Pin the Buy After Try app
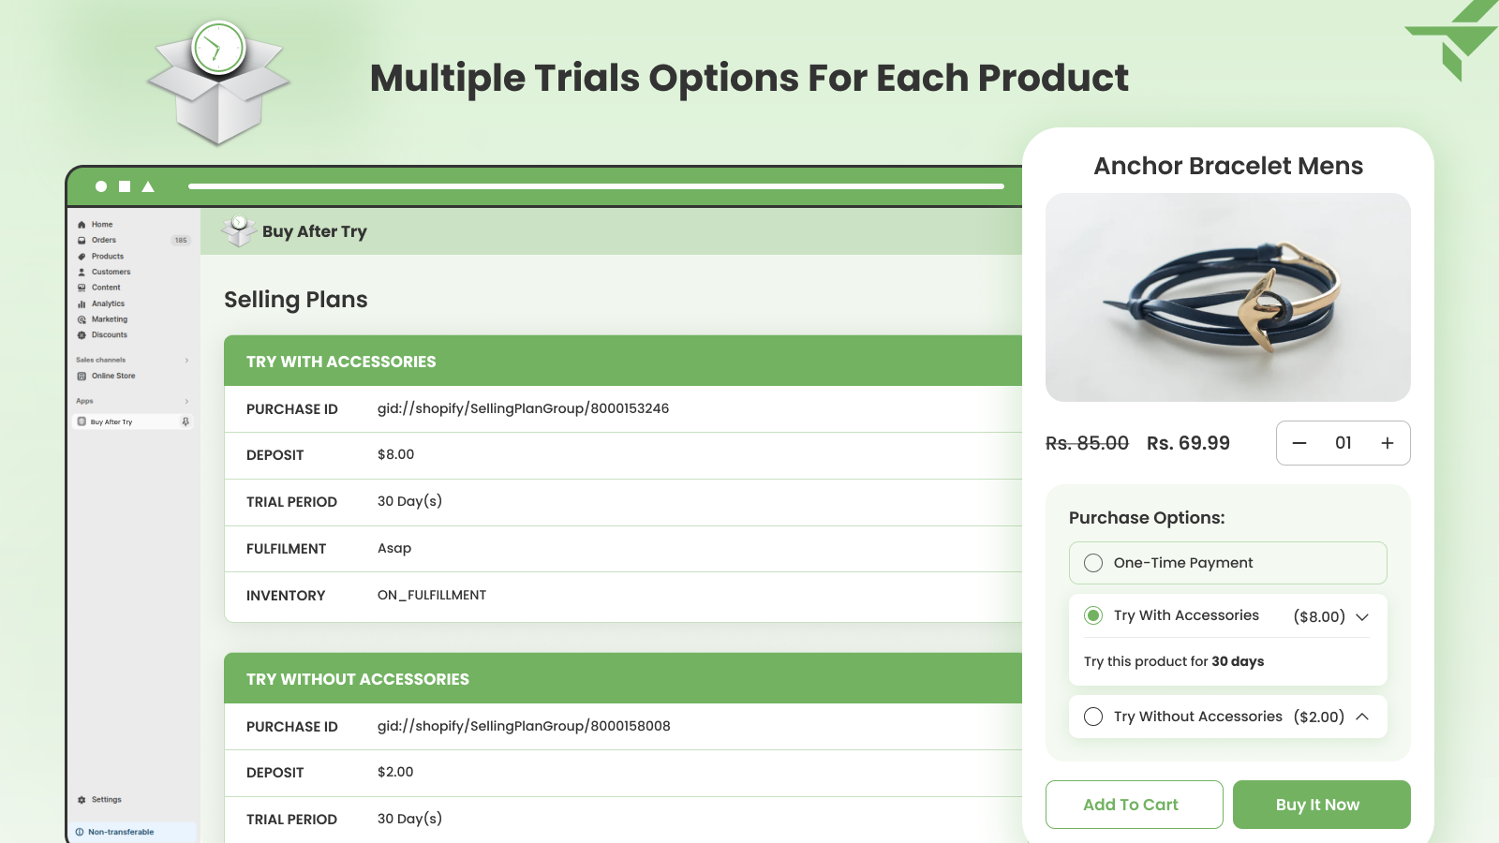 [x=185, y=421]
